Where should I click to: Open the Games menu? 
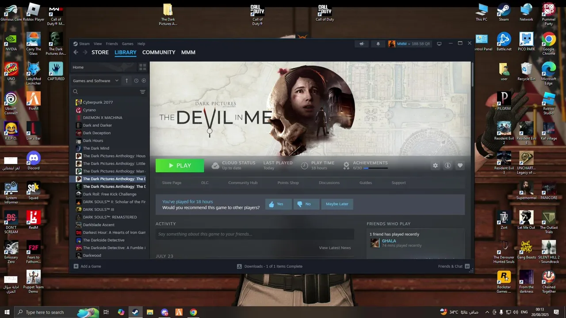point(128,44)
